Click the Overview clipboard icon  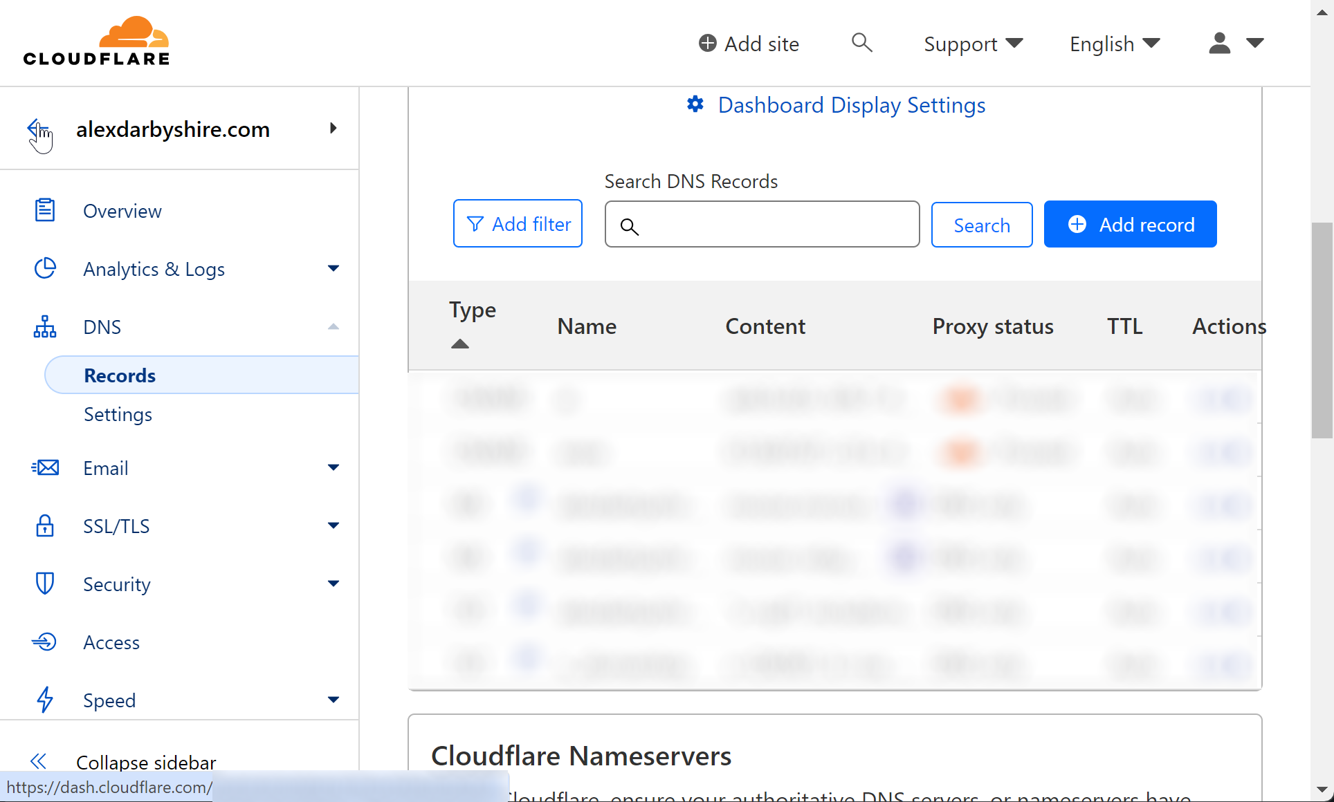45,210
